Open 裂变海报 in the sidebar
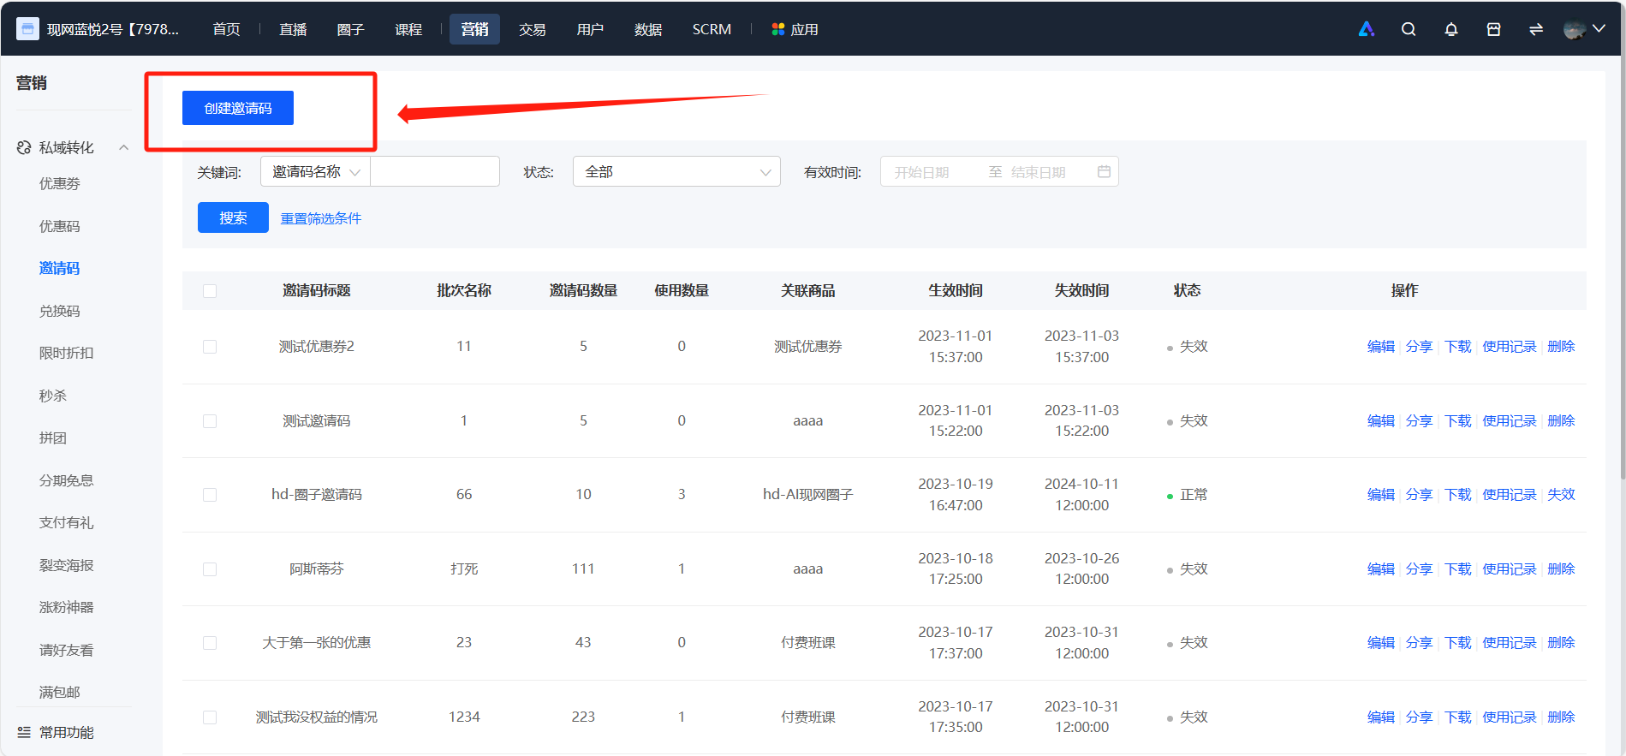1626x756 pixels. pos(67,565)
